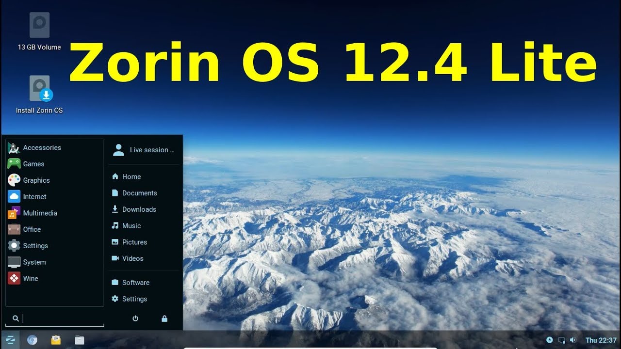Open the mail client icon in taskbar

coord(56,340)
